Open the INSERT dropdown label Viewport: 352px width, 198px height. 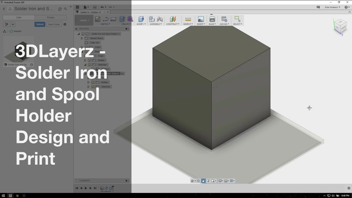click(201, 24)
